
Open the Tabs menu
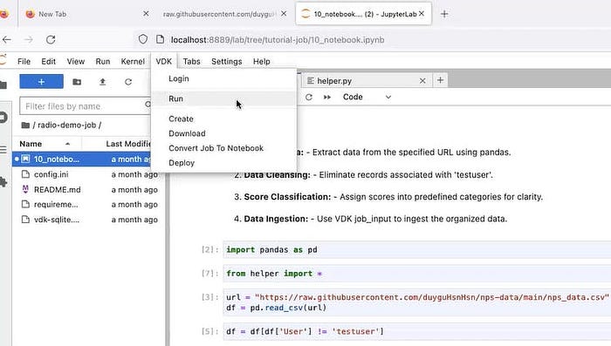tap(191, 62)
